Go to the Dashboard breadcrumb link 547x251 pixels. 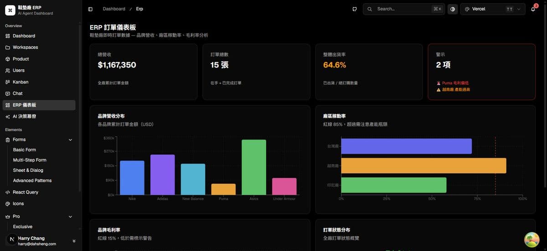point(114,9)
